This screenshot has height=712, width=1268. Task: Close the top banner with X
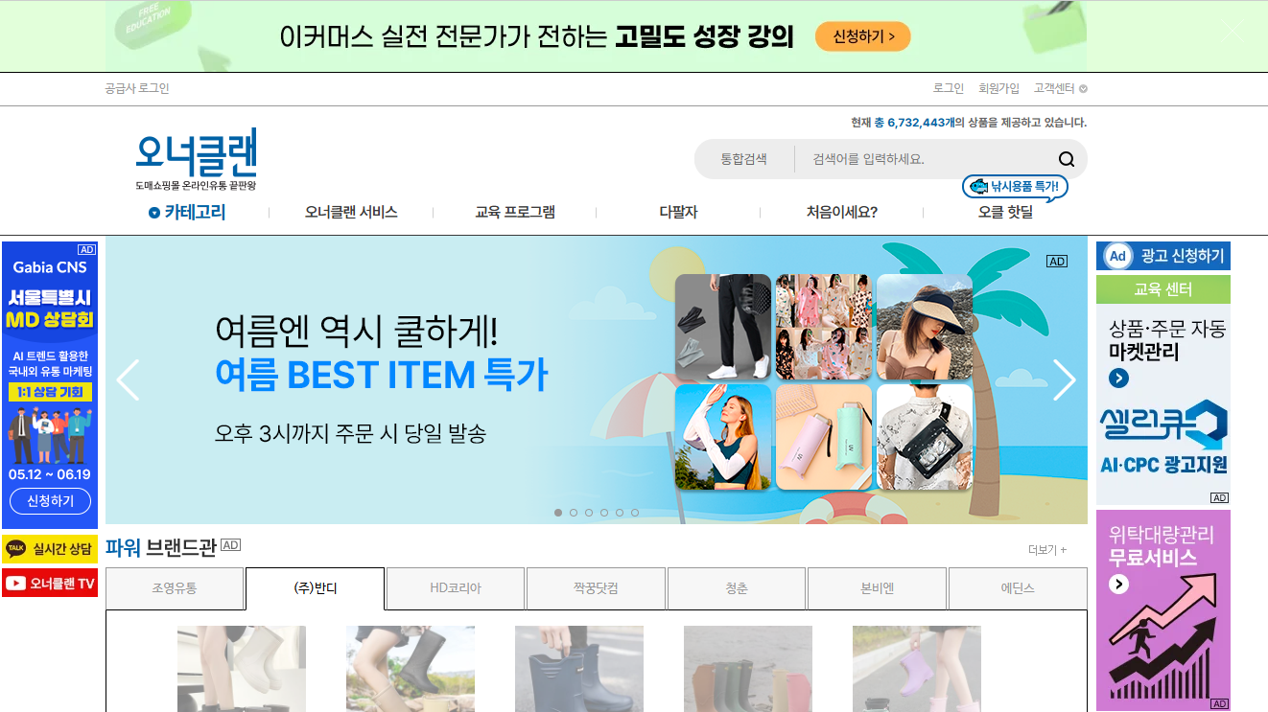tap(1233, 31)
